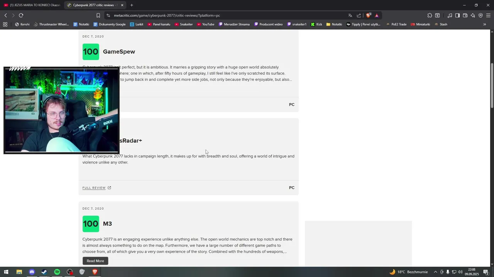The image size is (494, 277).
Task: Open the Tipply Panel bookmark
Action: tap(363, 24)
